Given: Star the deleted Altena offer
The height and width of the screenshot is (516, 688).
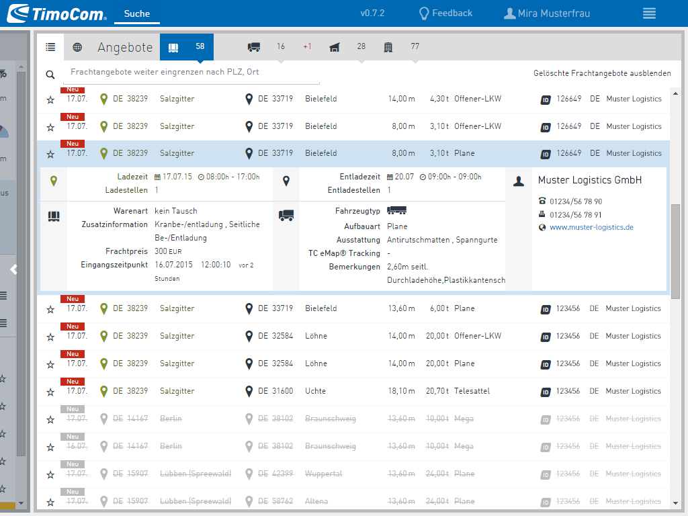Looking at the screenshot, I should click(x=50, y=503).
